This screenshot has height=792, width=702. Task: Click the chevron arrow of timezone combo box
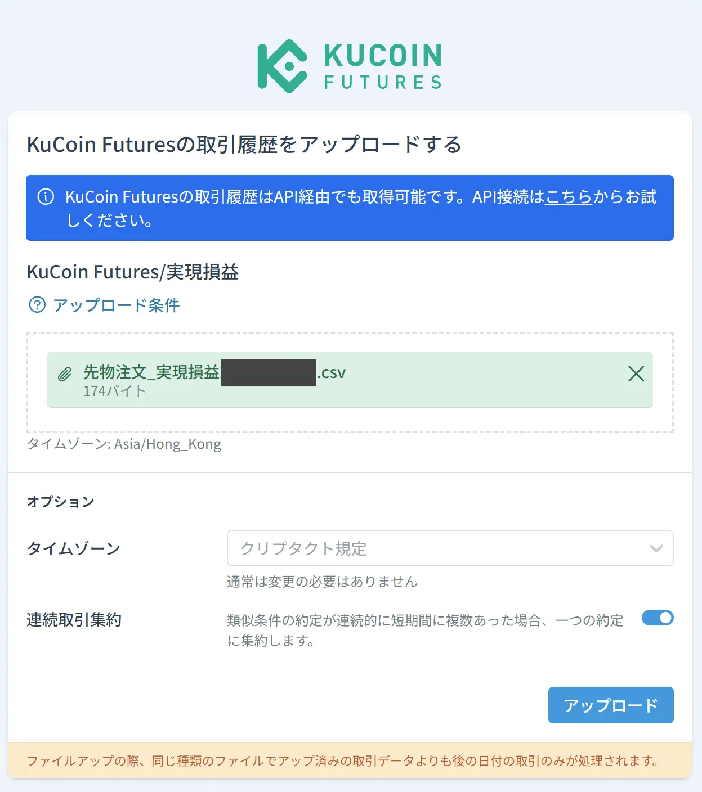click(x=656, y=548)
